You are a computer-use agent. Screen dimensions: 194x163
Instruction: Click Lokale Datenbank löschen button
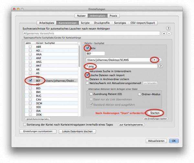tap(77, 131)
